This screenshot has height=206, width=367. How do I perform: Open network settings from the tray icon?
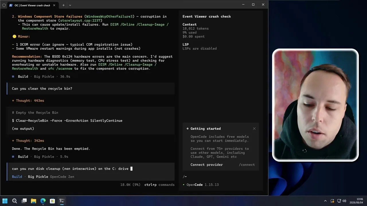tap(339, 201)
